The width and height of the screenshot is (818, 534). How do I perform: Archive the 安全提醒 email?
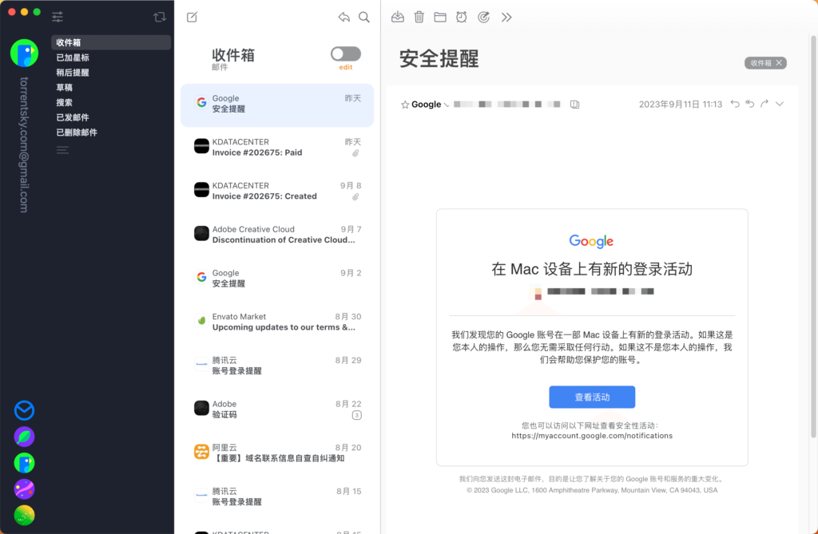click(x=397, y=17)
